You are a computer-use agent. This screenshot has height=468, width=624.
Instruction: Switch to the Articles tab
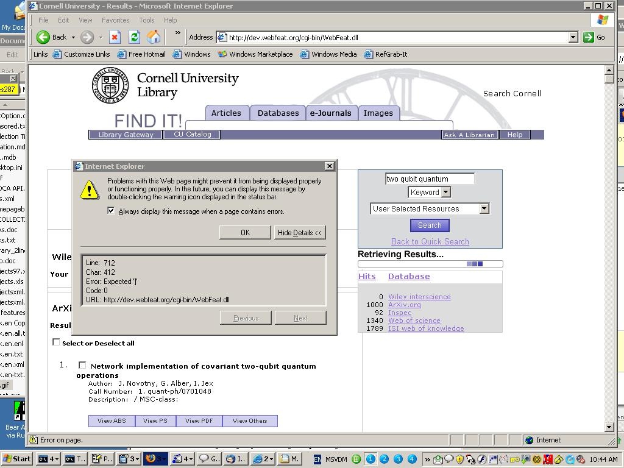point(227,113)
